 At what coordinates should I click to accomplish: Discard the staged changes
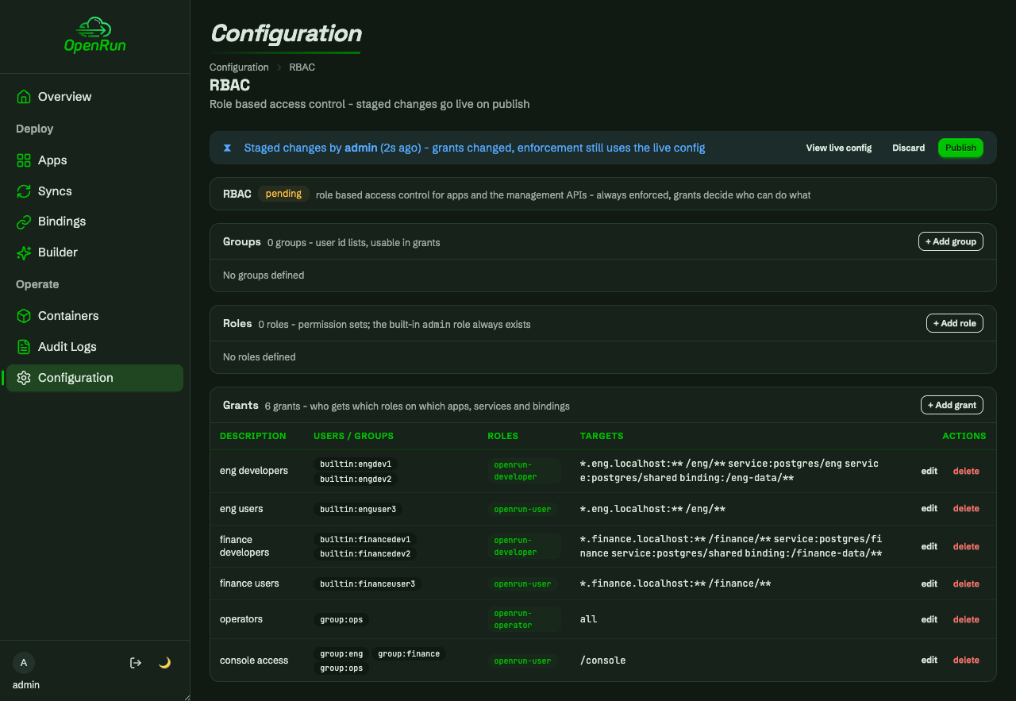[x=908, y=148]
